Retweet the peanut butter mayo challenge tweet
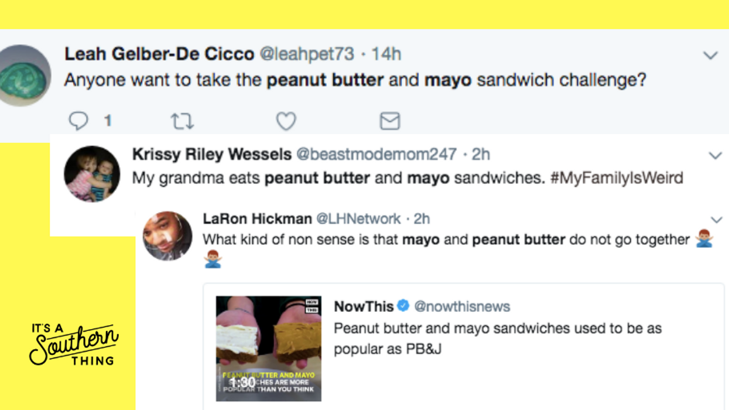Image resolution: width=729 pixels, height=410 pixels. 182,121
